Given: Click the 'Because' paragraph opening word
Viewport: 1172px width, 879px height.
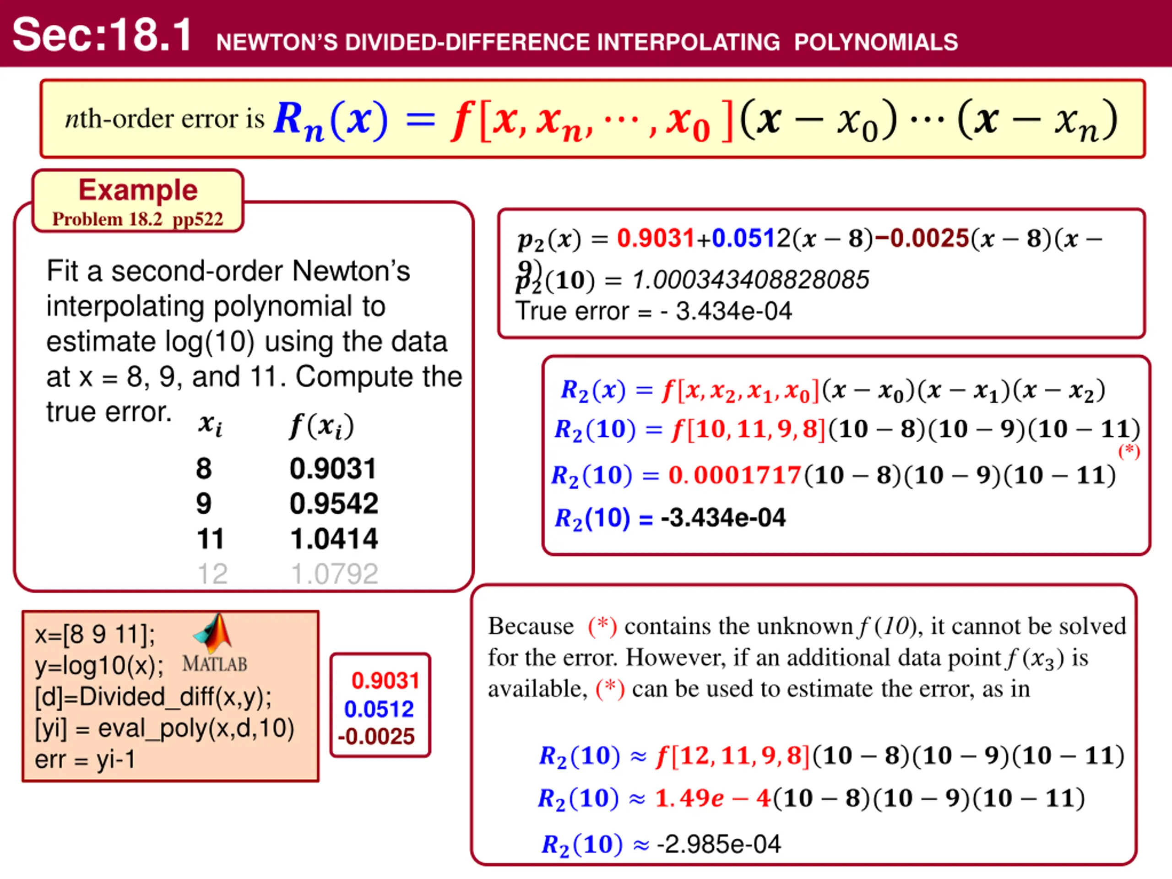Looking at the screenshot, I should pyautogui.click(x=531, y=626).
